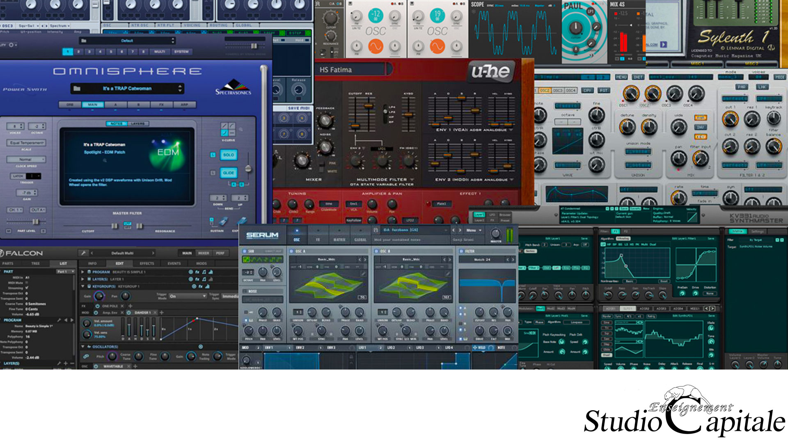
Task: Toggle Omnisphere GLIDE button
Action: [229, 173]
